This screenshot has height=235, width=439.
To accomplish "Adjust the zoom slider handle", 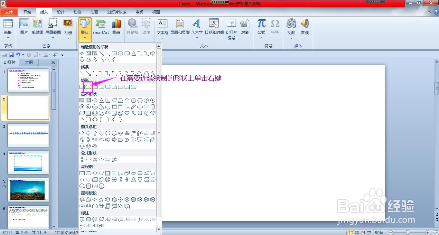I will point(408,232).
